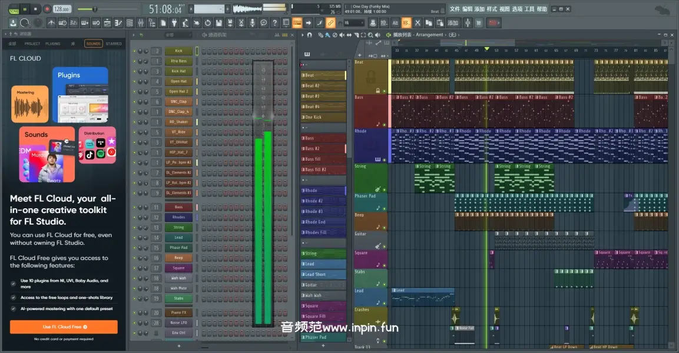Click the metronome icon in the toolbar
This screenshot has height=353, width=679.
(x=51, y=23)
